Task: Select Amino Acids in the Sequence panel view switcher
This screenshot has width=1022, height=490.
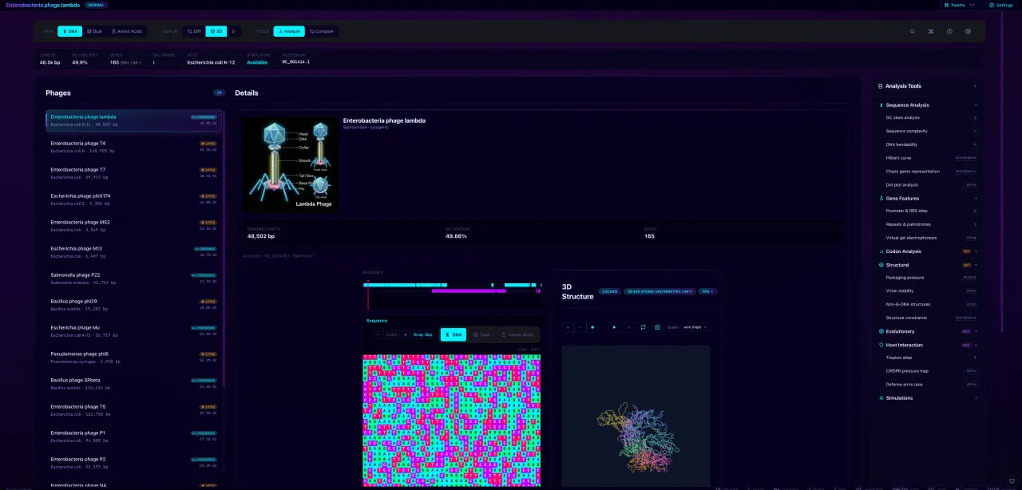Action: pos(517,334)
